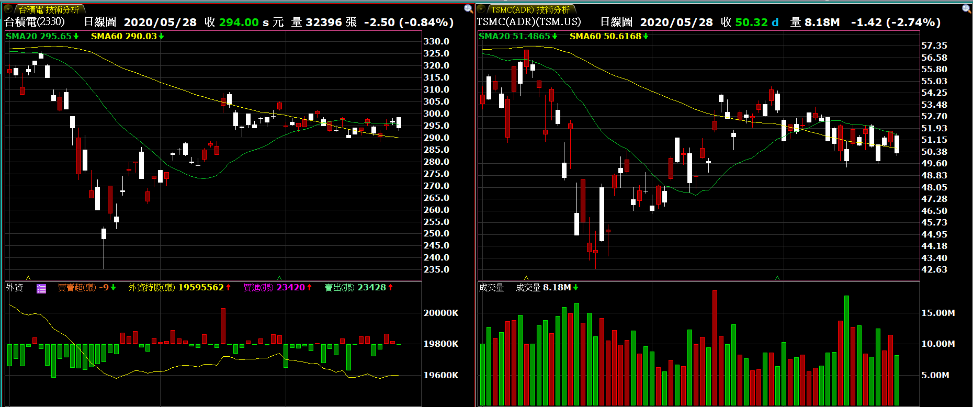
Task: Click the zoom magnifier icon in TSMC(ADR) panel
Action: (966, 8)
